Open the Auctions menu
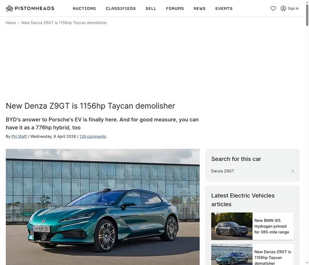This screenshot has height=265, width=309. click(84, 9)
